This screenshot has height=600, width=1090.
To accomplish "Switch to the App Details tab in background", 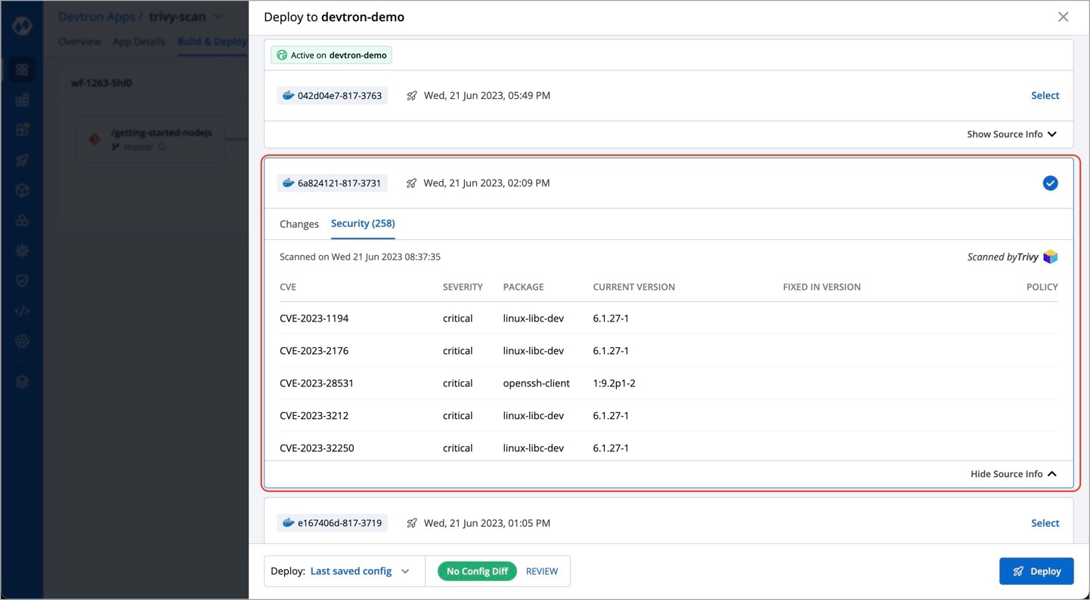I will coord(138,42).
